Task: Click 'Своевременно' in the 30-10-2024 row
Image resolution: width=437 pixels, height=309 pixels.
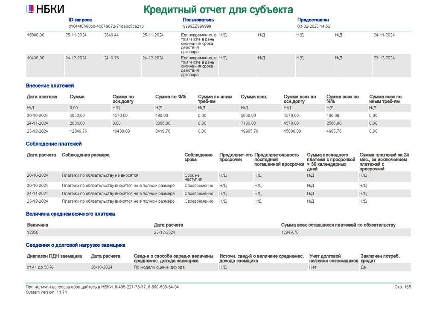Action: pos(199,185)
